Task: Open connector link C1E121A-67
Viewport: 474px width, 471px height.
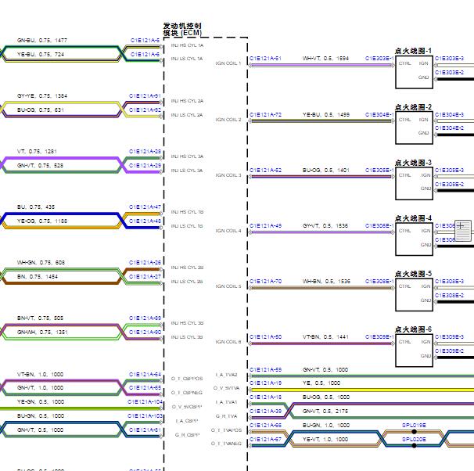Action: pos(265,439)
